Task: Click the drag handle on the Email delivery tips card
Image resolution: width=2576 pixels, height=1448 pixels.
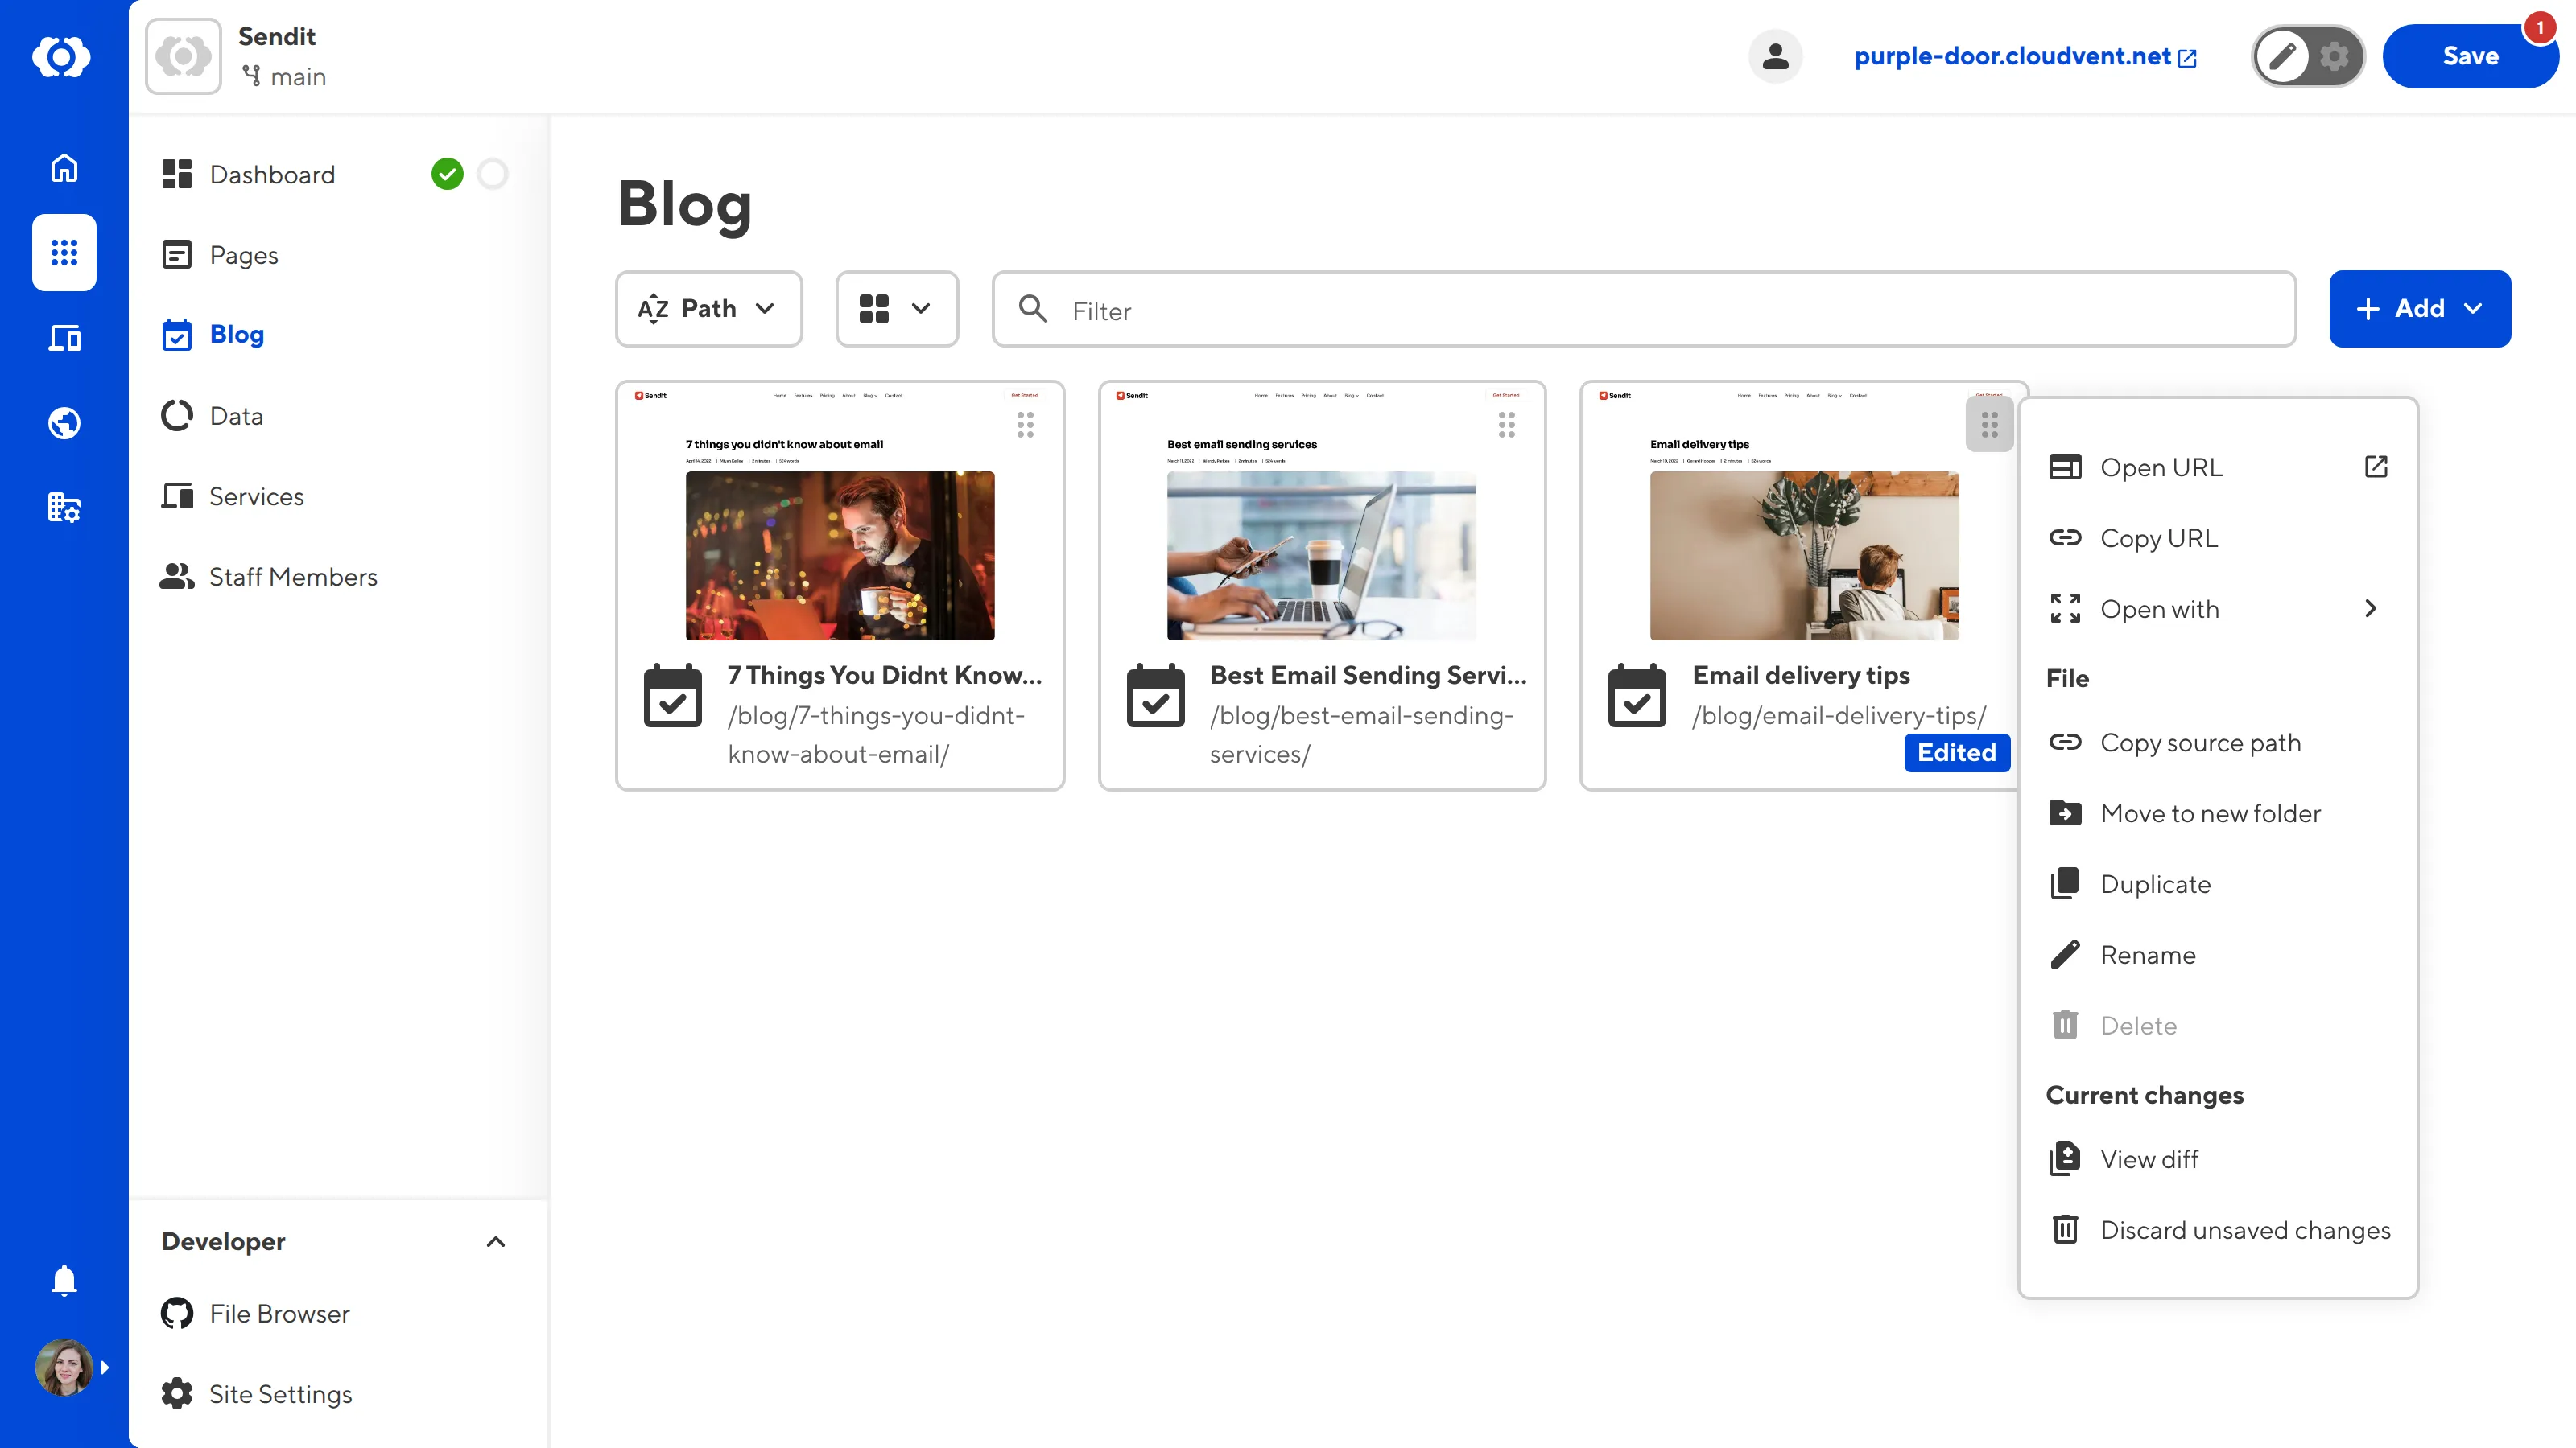Action: pyautogui.click(x=1988, y=425)
